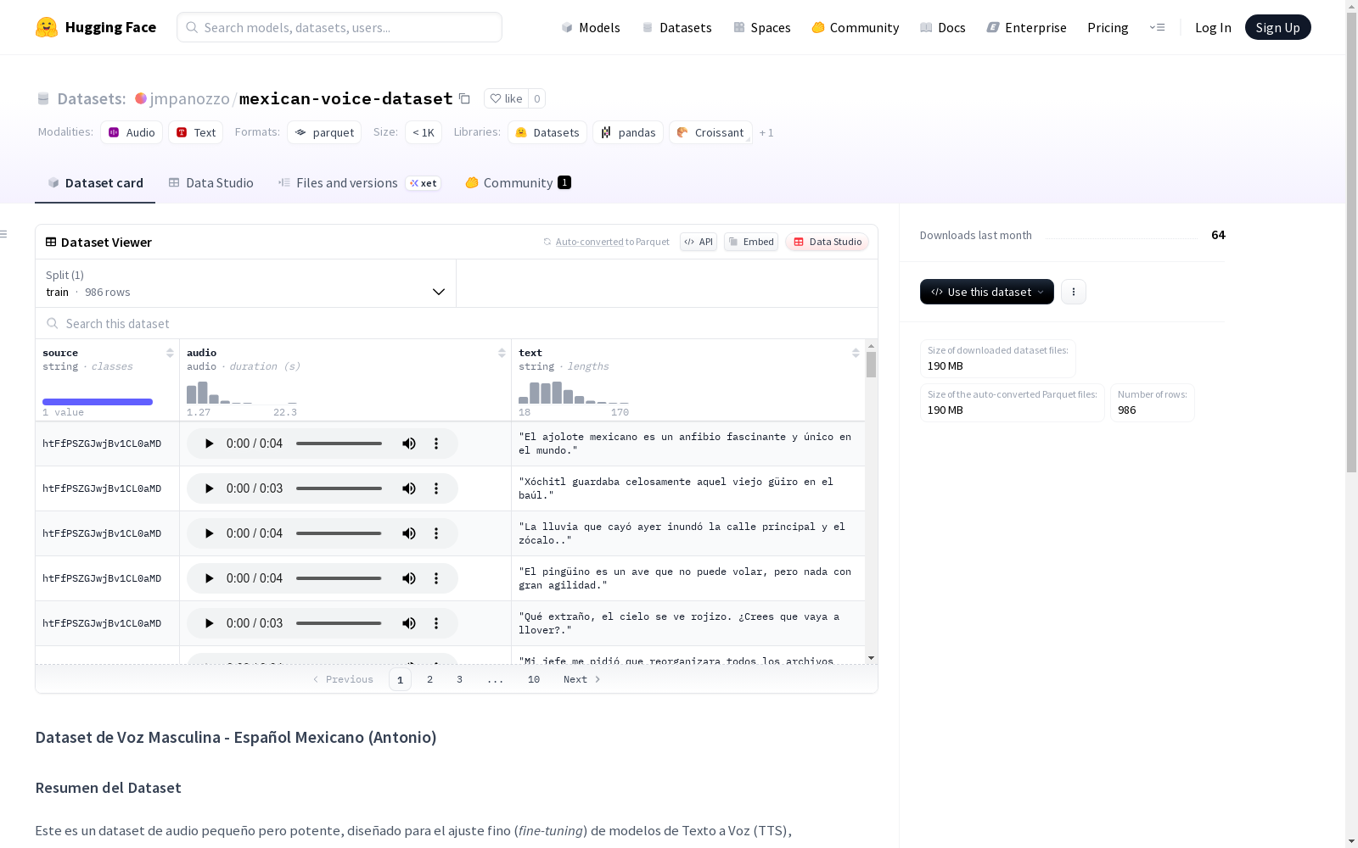This screenshot has width=1358, height=848.
Task: Like the mexican-voice-dataset
Action: coord(506,98)
